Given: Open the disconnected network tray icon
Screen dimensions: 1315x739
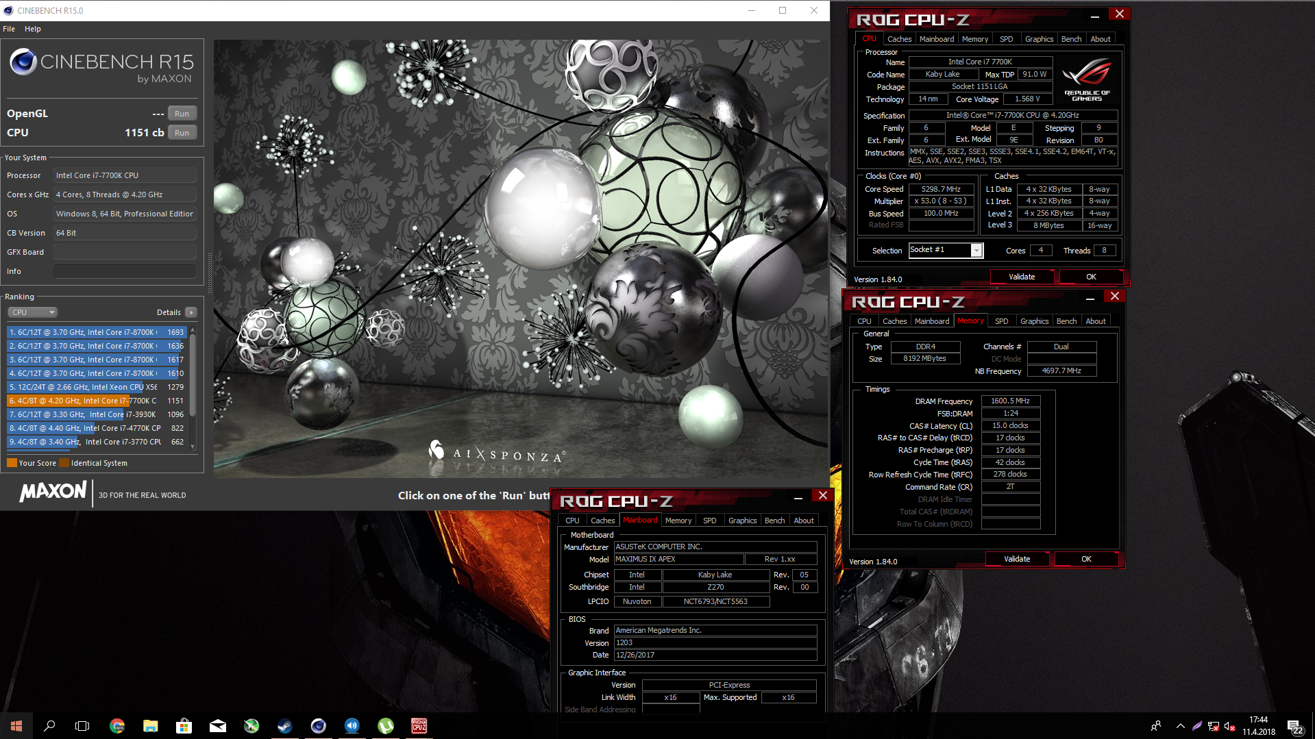Looking at the screenshot, I should click(1213, 726).
